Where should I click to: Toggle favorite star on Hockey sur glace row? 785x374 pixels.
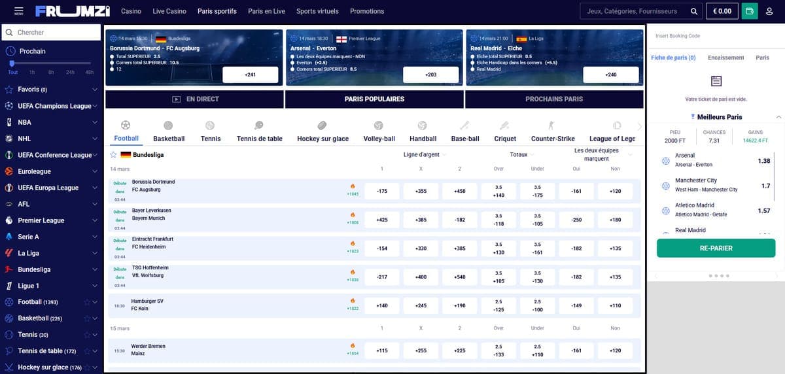tap(86, 367)
